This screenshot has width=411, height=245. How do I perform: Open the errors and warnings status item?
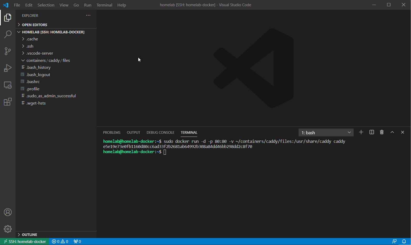60,241
